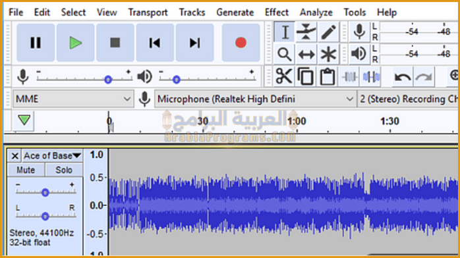The image size is (460, 258).
Task: Click the recording meter microphone icon
Action: coord(359,32)
